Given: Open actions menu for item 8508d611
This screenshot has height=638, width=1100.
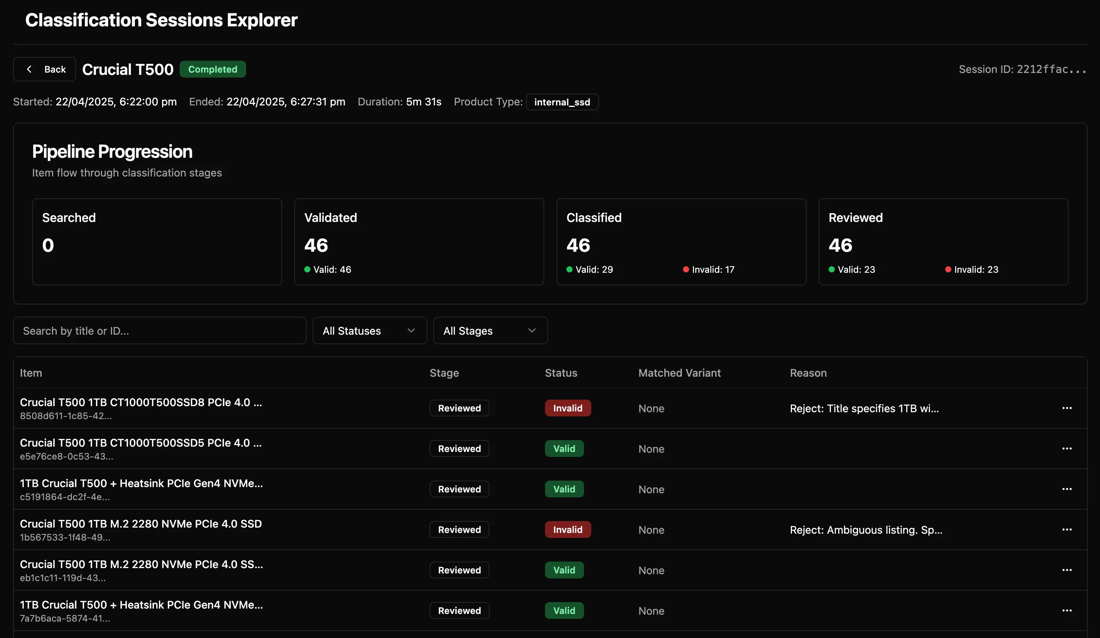Looking at the screenshot, I should tap(1066, 408).
